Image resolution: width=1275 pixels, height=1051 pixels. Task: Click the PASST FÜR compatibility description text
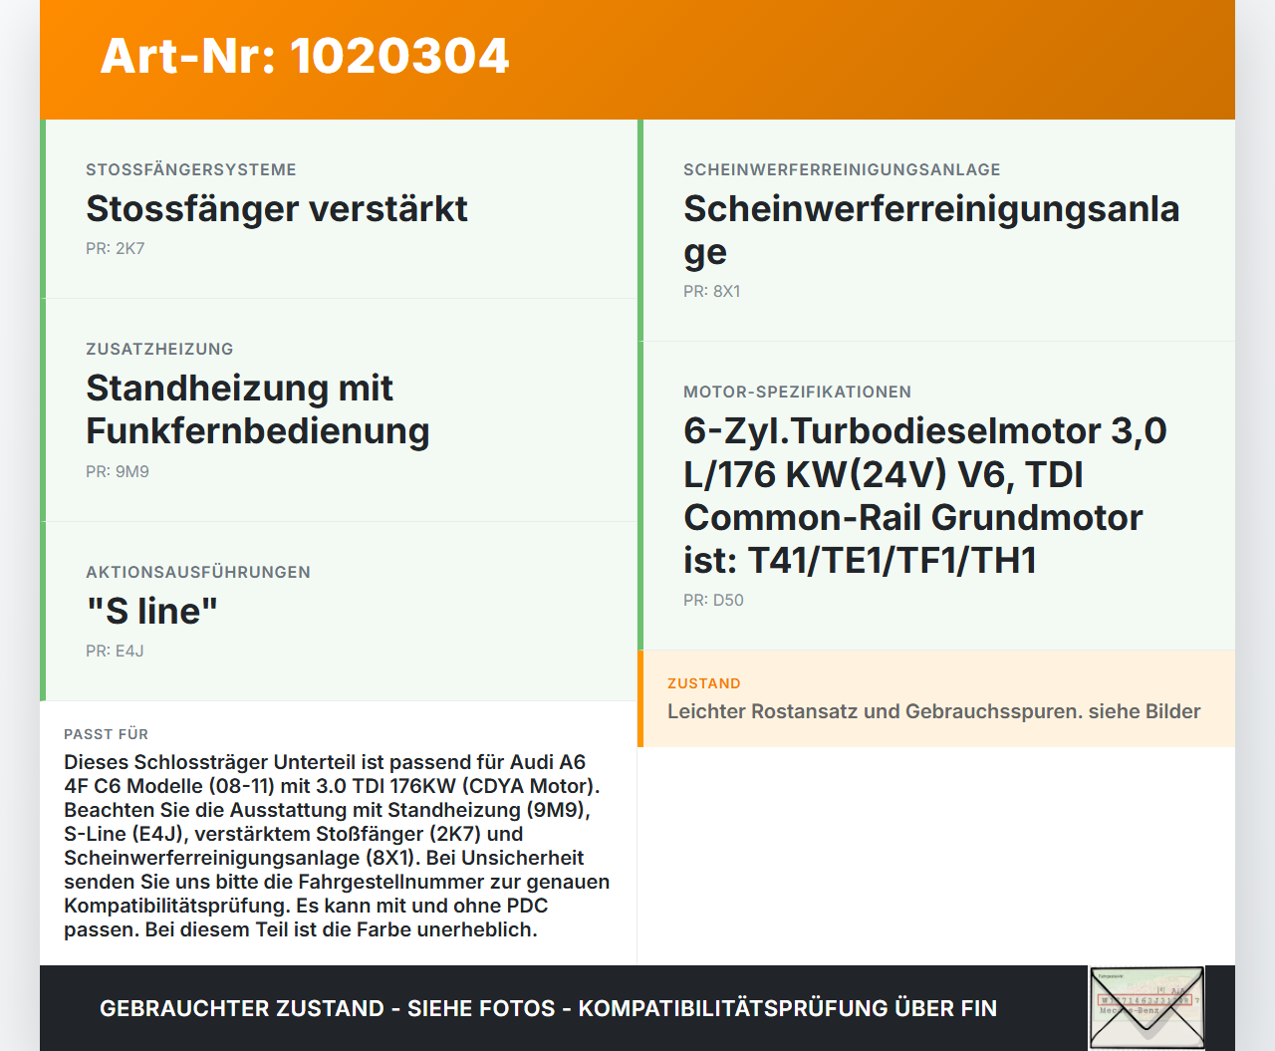tap(337, 846)
